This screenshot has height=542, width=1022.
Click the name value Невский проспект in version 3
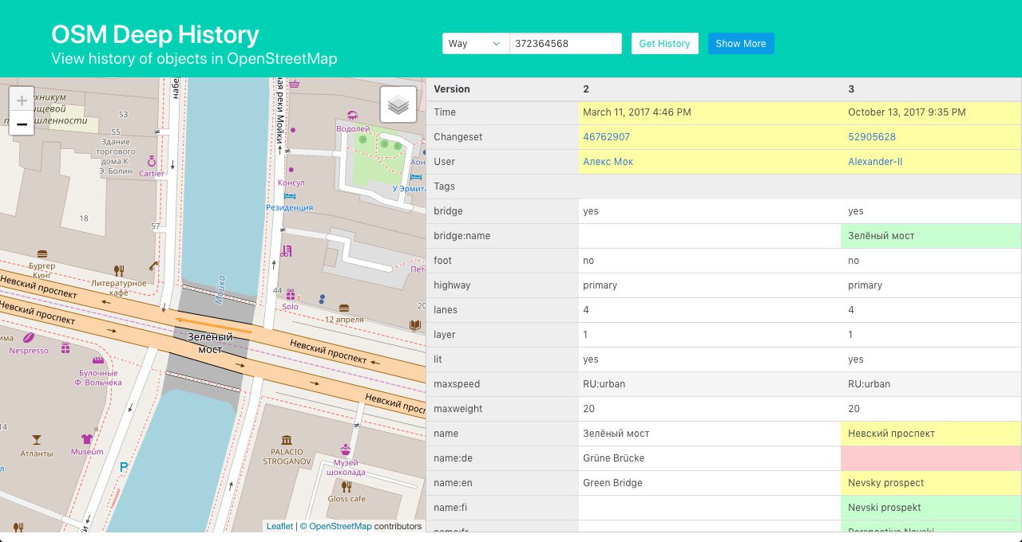click(x=931, y=434)
